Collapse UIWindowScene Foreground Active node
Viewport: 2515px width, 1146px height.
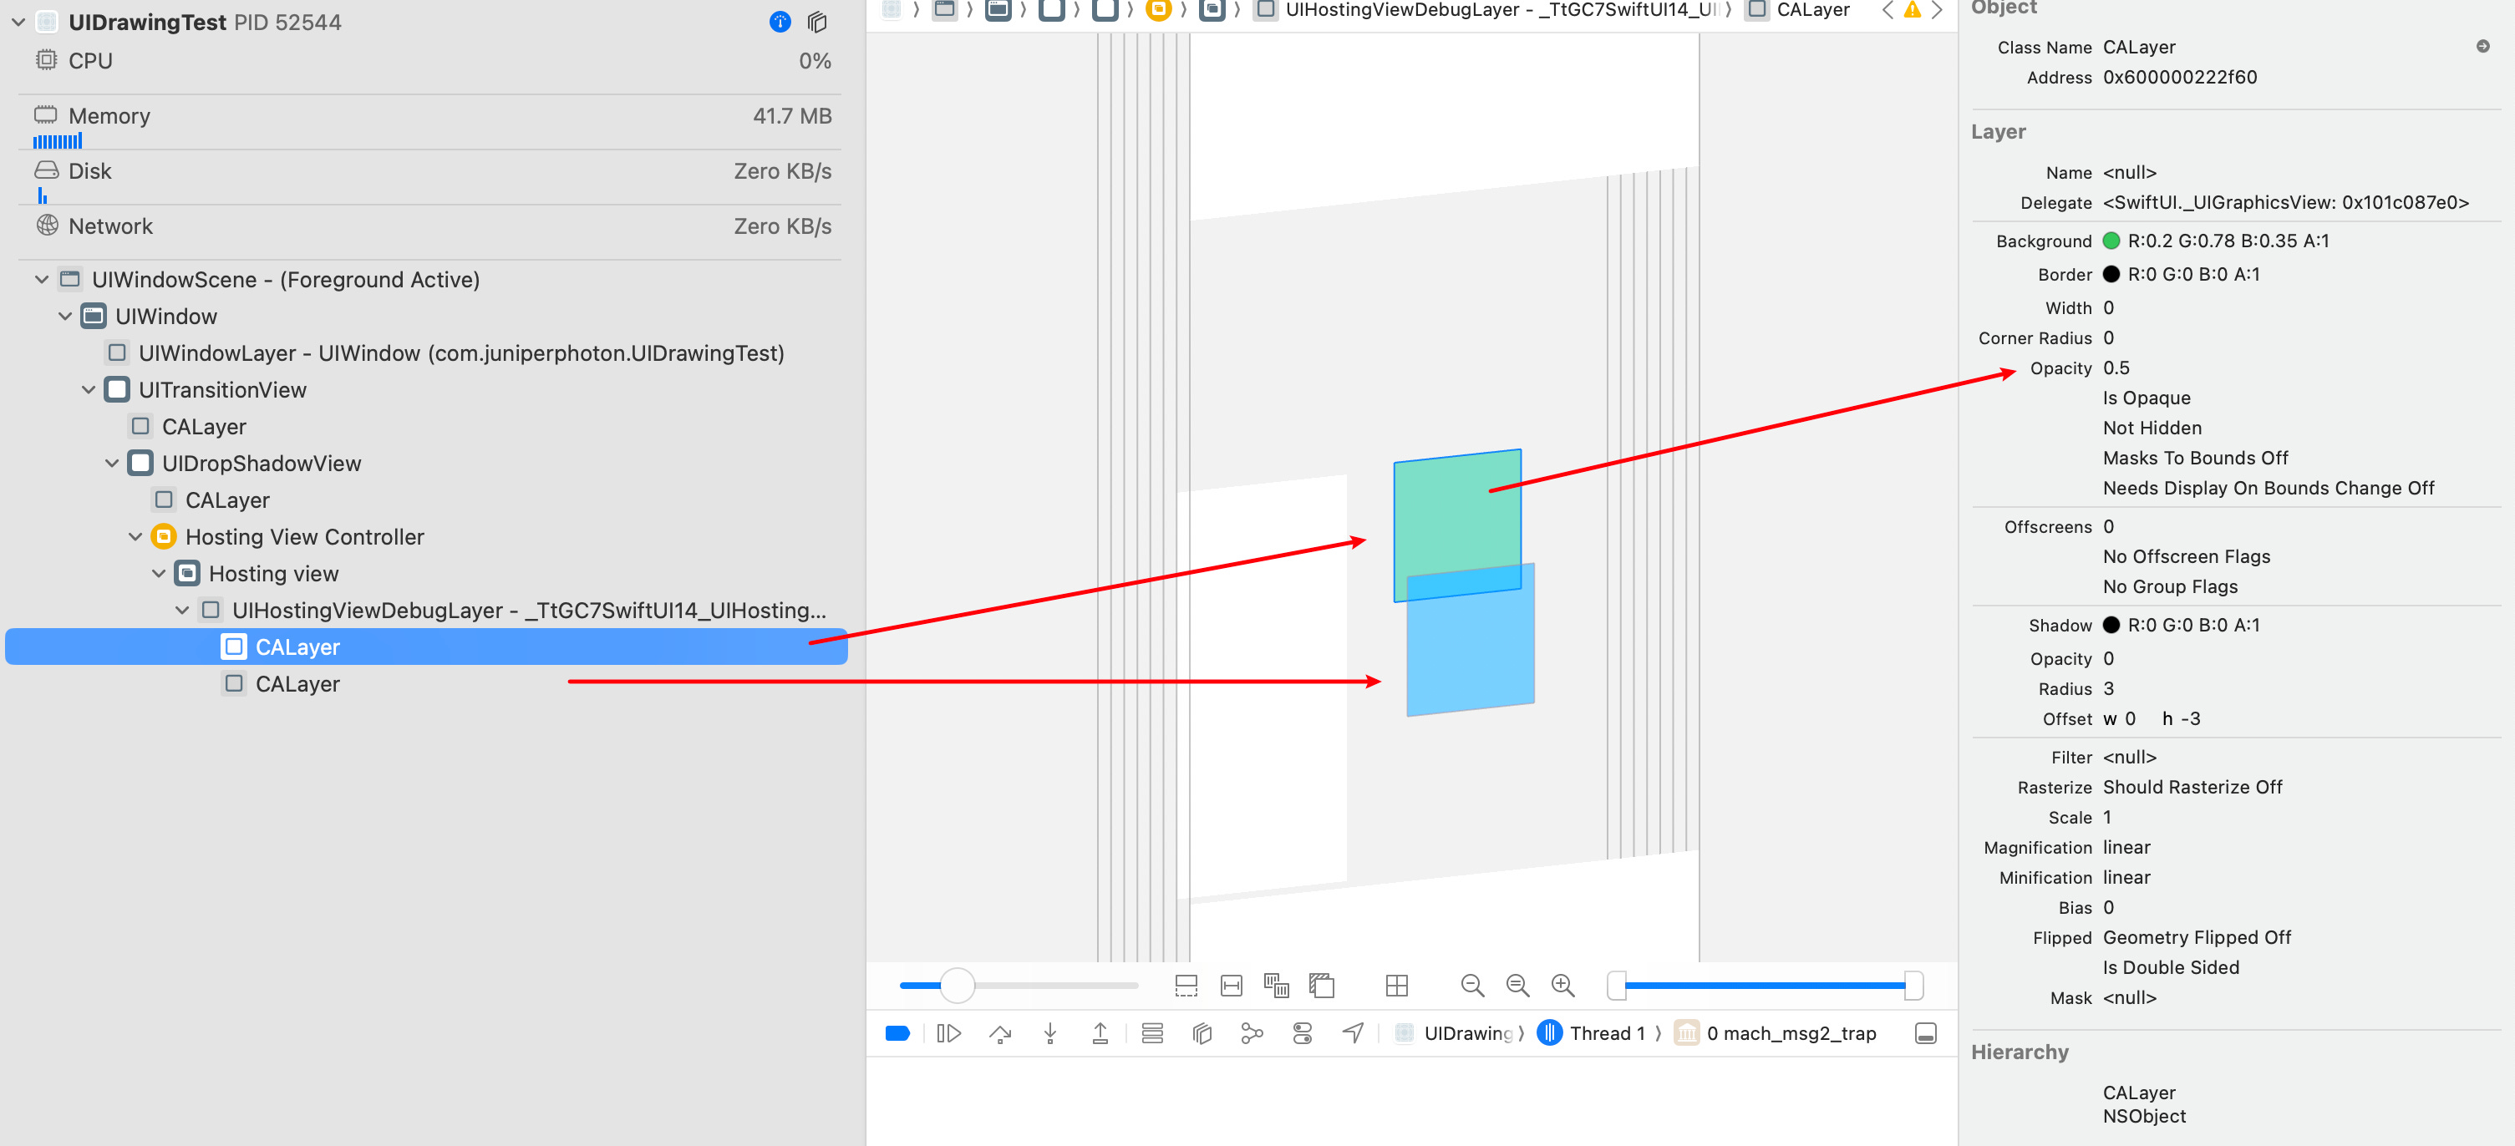(42, 279)
